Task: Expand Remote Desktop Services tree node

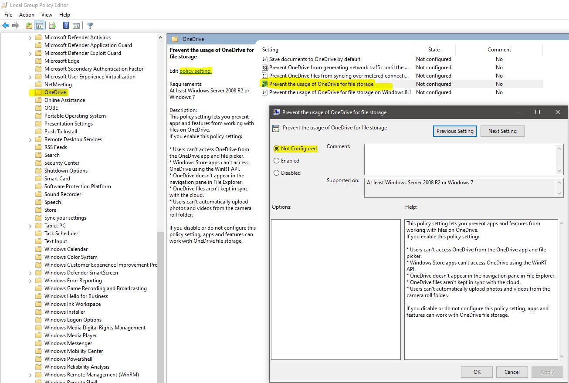Action: click(x=30, y=139)
